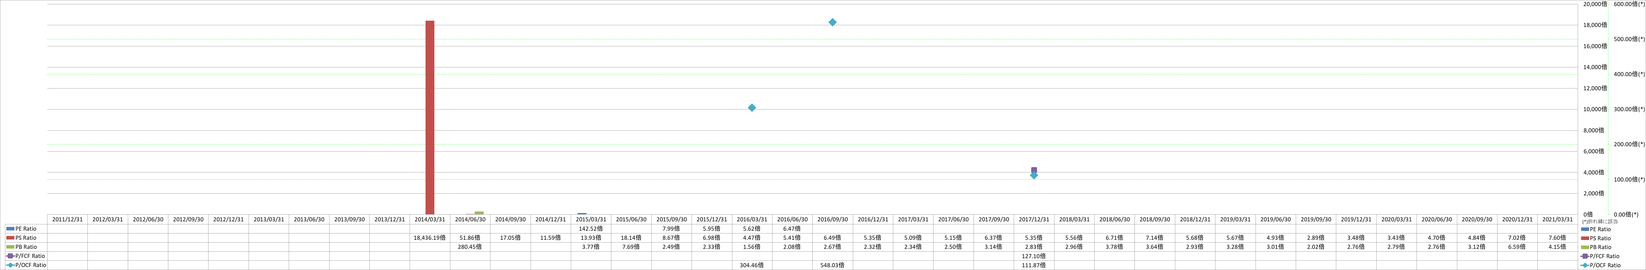Click the 2011/12/31 column header

67,219
